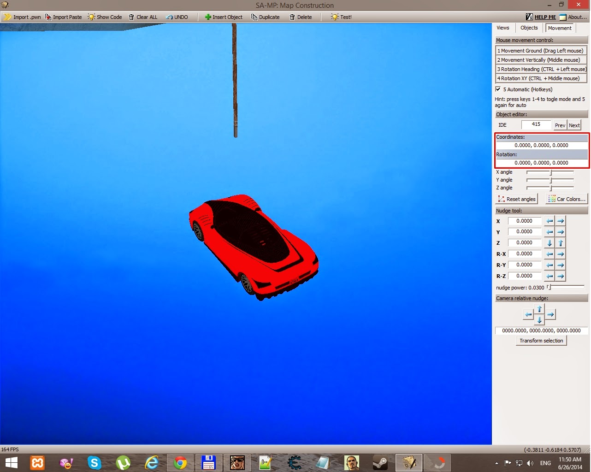Nudge R-Z rotation left with arrow
The width and height of the screenshot is (591, 472).
click(x=550, y=276)
